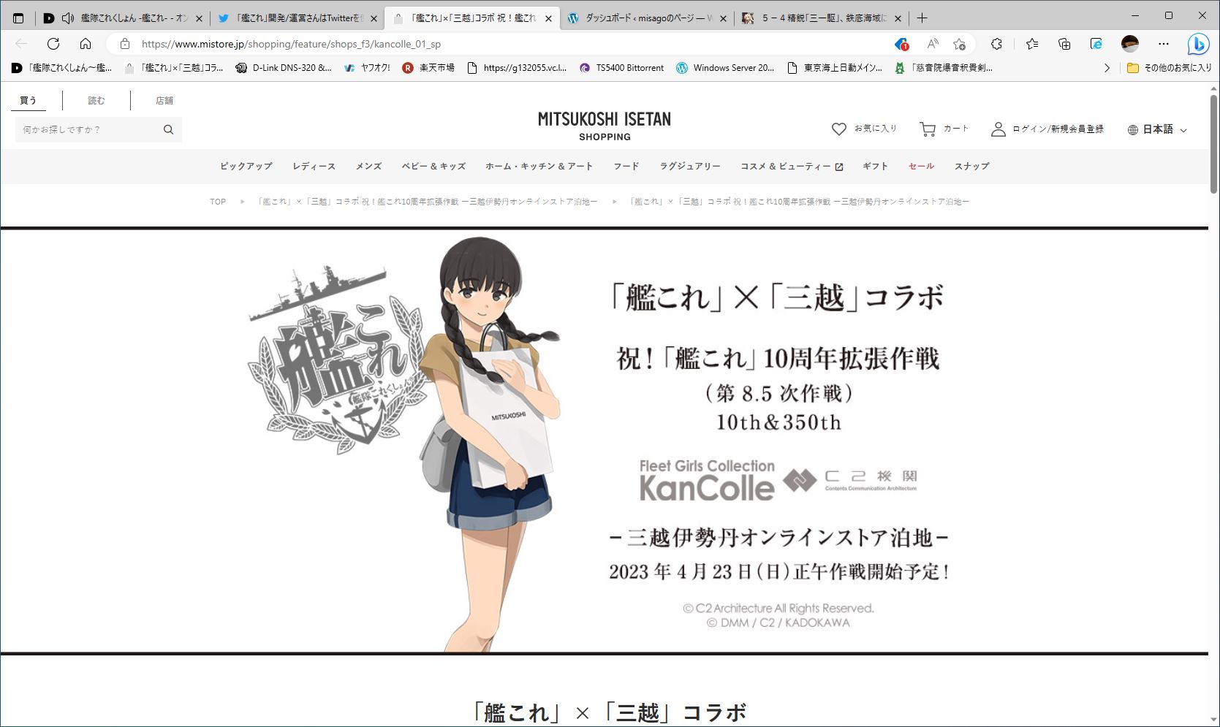Screen dimensions: 1220x727
Task: Open 東京海上日動メイン bookmark
Action: point(835,68)
